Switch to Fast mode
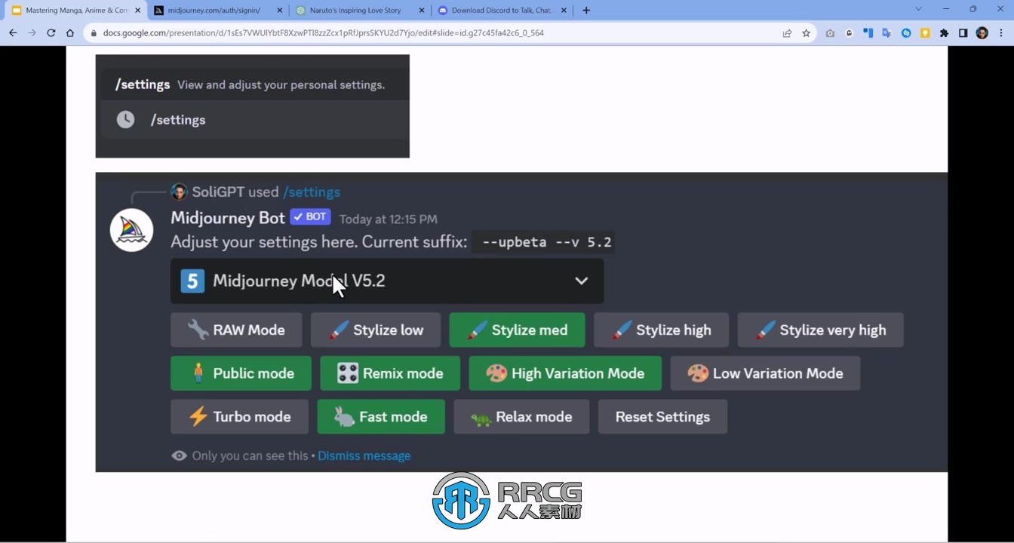This screenshot has width=1014, height=543. pyautogui.click(x=381, y=417)
